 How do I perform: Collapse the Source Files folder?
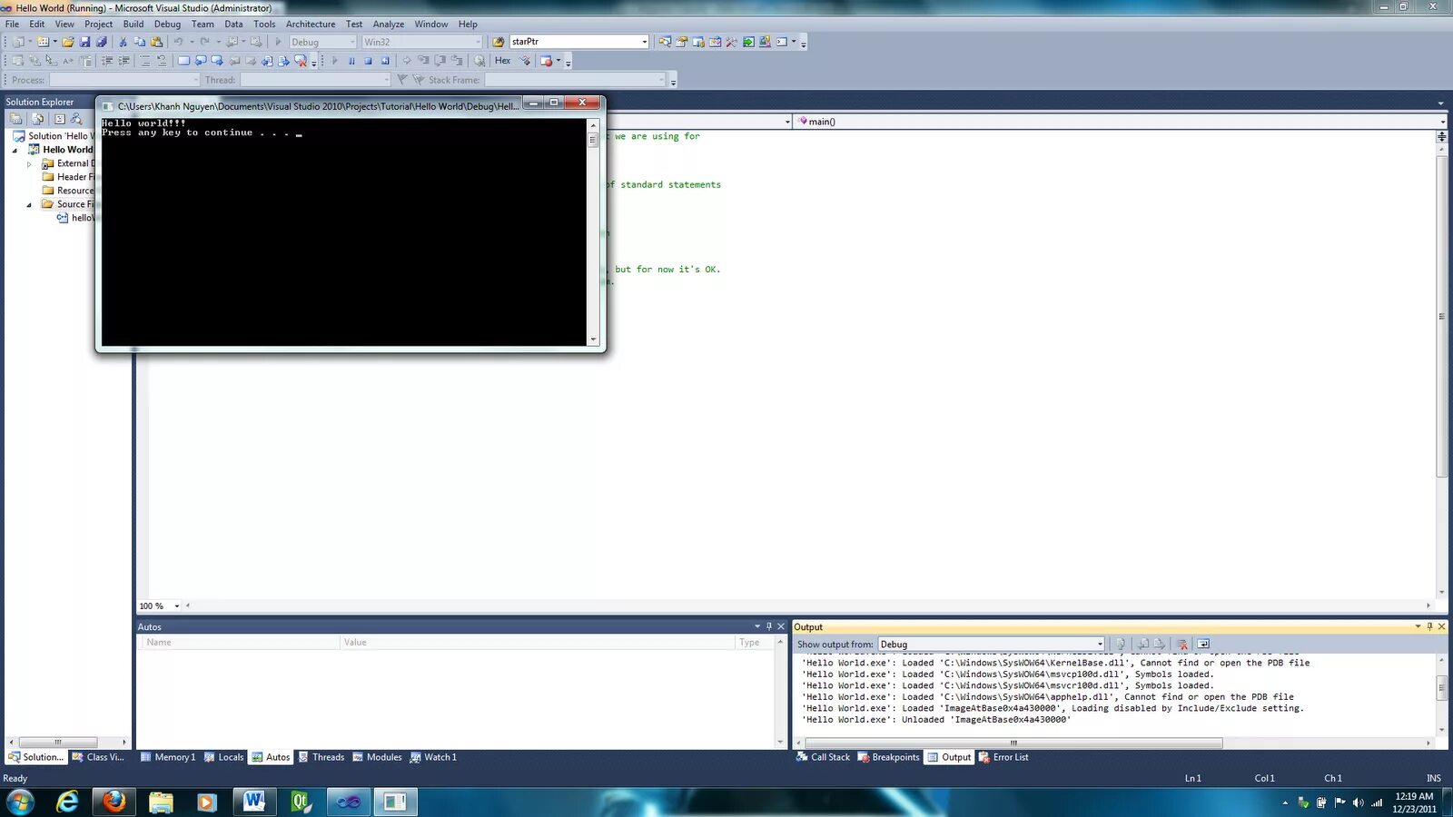pyautogui.click(x=29, y=205)
